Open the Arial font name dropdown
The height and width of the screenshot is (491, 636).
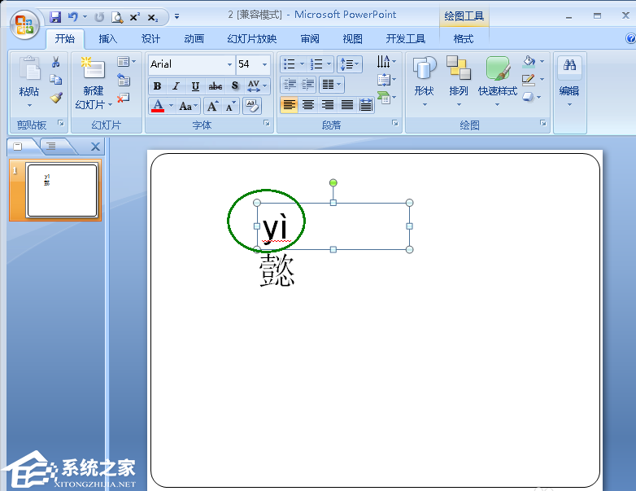(230, 64)
